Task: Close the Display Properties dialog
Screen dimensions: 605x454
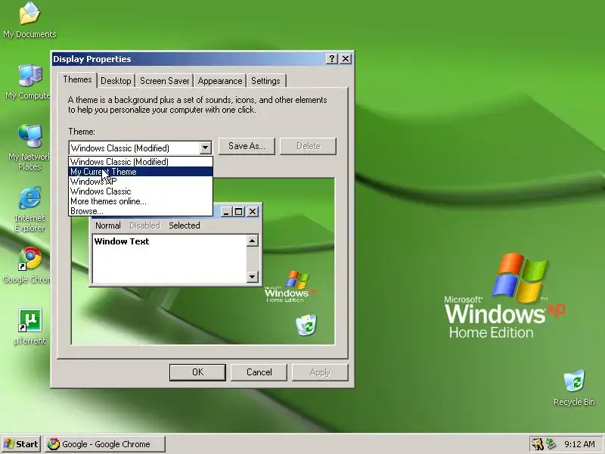Action: coord(346,59)
